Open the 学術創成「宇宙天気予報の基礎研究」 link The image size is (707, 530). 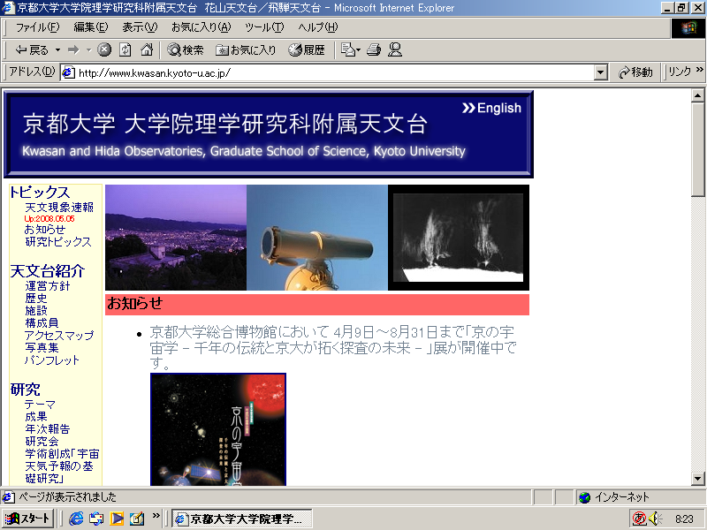coord(62,466)
